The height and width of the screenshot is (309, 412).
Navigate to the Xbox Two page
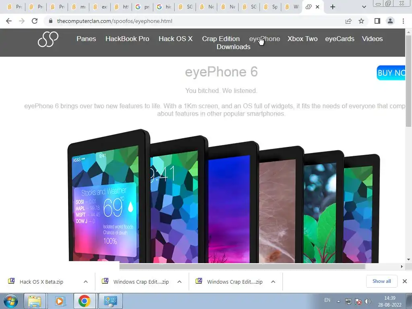(x=303, y=39)
